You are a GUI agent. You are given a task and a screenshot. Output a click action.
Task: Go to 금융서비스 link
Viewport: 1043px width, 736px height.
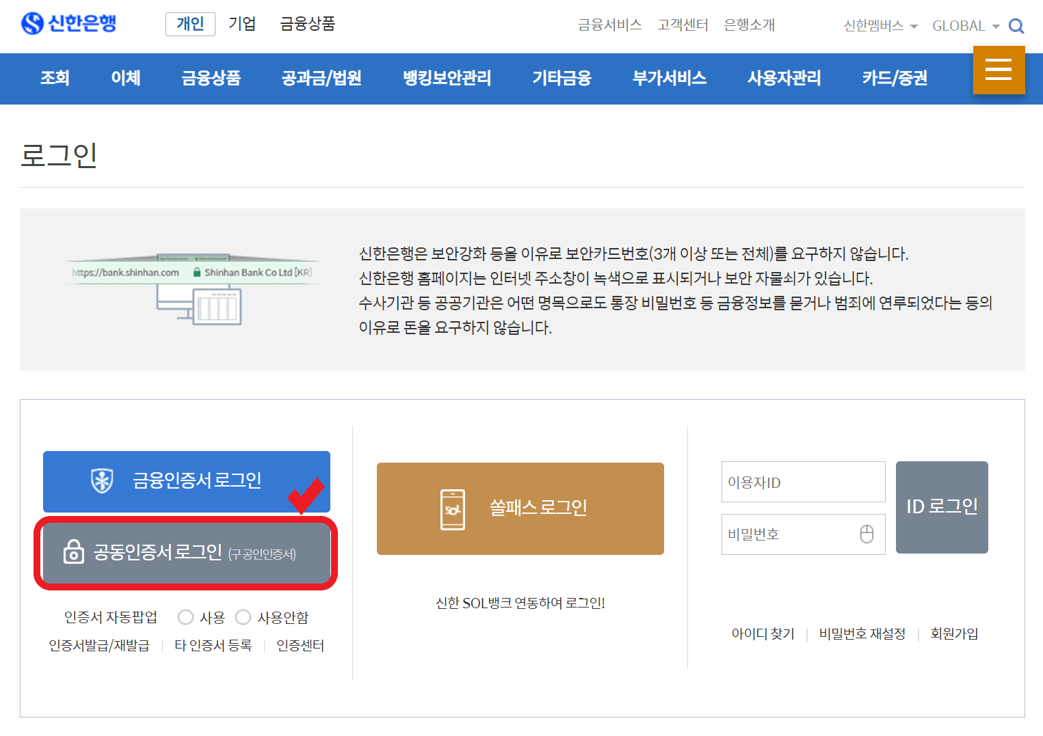(x=609, y=25)
